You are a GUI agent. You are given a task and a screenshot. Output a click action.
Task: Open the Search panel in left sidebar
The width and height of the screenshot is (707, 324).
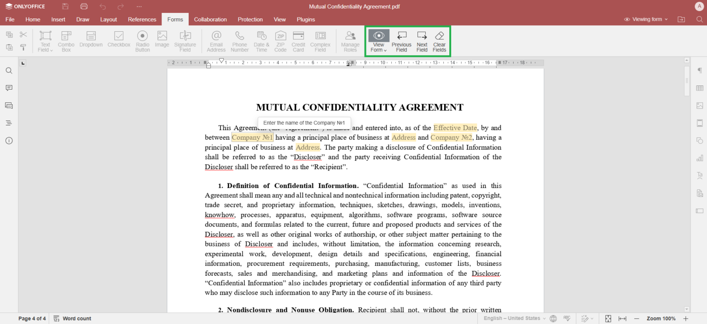pyautogui.click(x=9, y=71)
